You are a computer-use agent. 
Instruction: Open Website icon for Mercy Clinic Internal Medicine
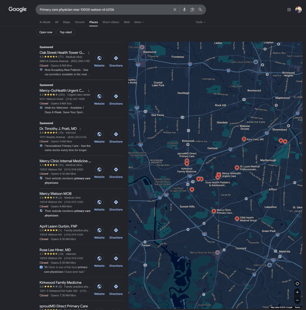(99, 170)
